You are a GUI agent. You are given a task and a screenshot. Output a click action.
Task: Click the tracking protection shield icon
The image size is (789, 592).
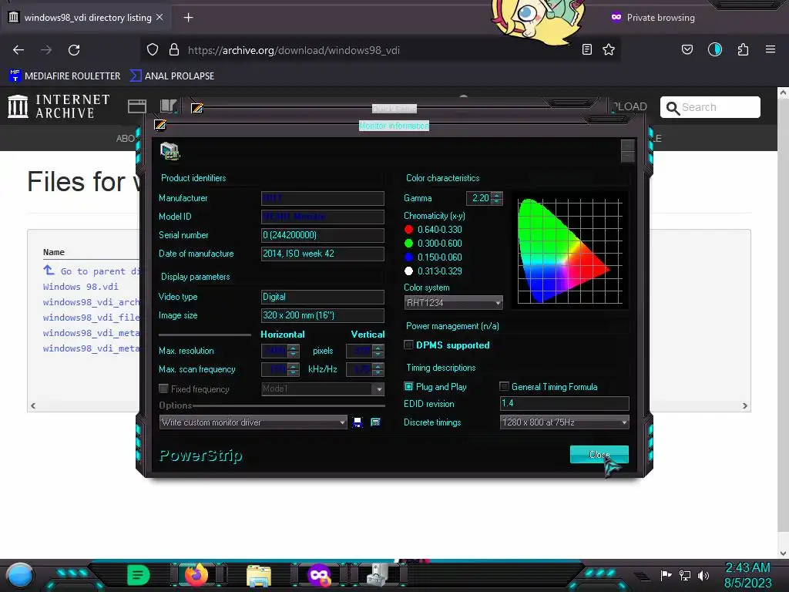click(153, 49)
